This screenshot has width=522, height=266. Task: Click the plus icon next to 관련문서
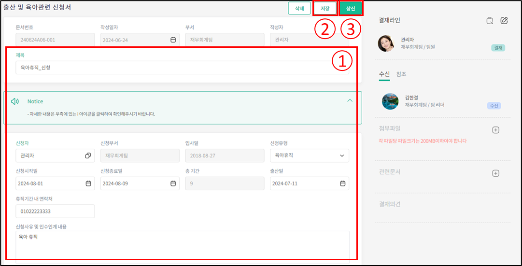click(495, 173)
